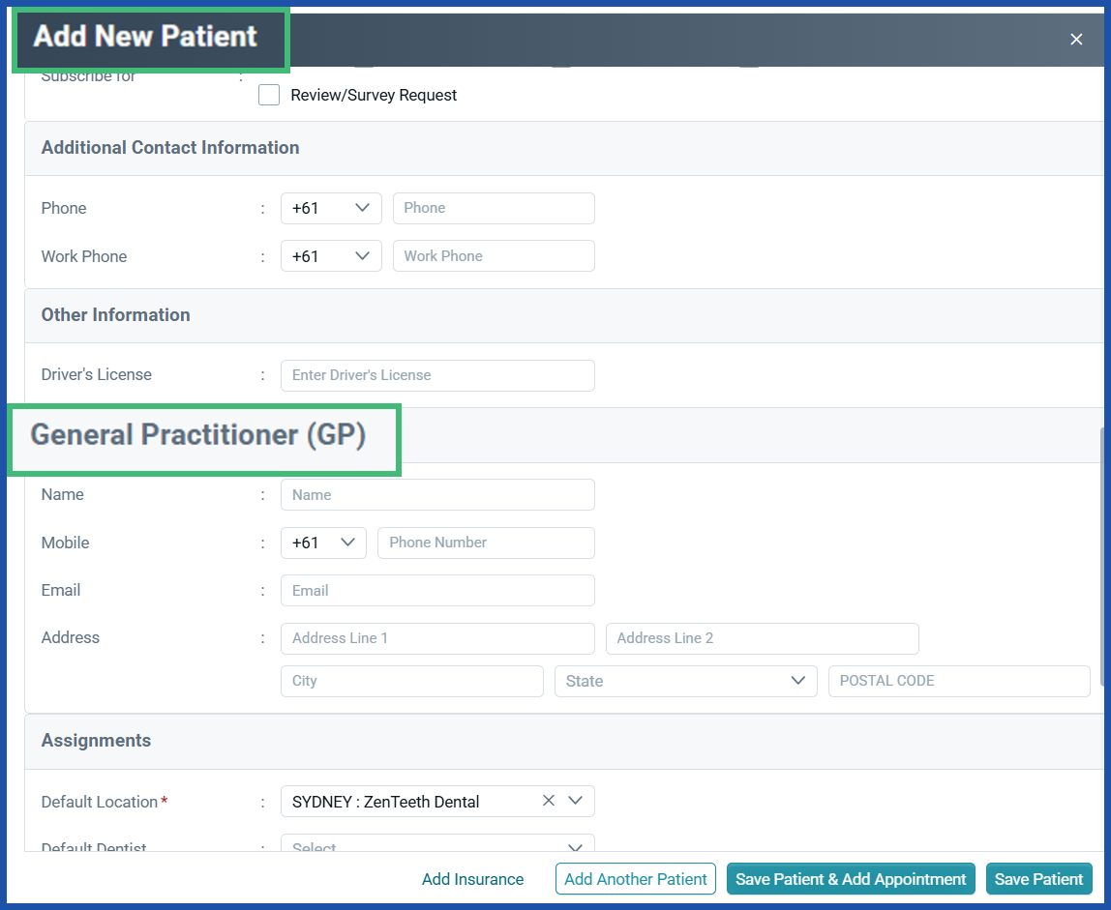Click the Address Line 1 field

point(436,638)
